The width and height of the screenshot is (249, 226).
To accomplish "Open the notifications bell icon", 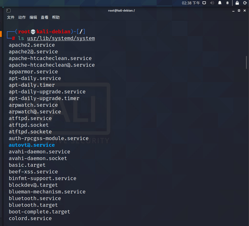I will coord(220,3).
